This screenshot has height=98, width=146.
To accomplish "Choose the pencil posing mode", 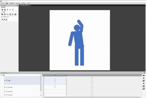I will point(4,20).
